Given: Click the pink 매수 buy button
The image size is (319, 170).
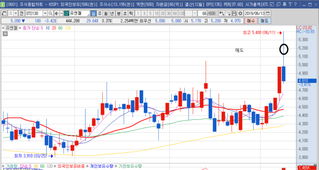Looking at the screenshot, I should [x=251, y=21].
